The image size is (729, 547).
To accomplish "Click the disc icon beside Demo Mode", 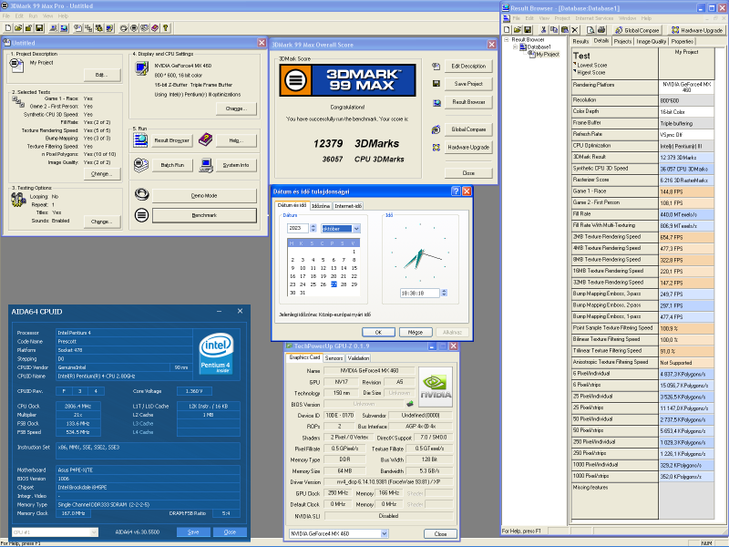I will pos(142,194).
